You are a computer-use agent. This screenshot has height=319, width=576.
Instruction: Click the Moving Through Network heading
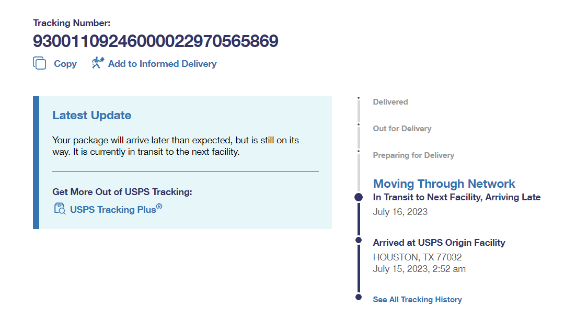tap(444, 184)
